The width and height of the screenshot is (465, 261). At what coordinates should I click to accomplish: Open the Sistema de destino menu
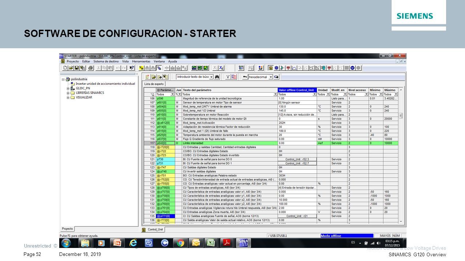[106, 61]
